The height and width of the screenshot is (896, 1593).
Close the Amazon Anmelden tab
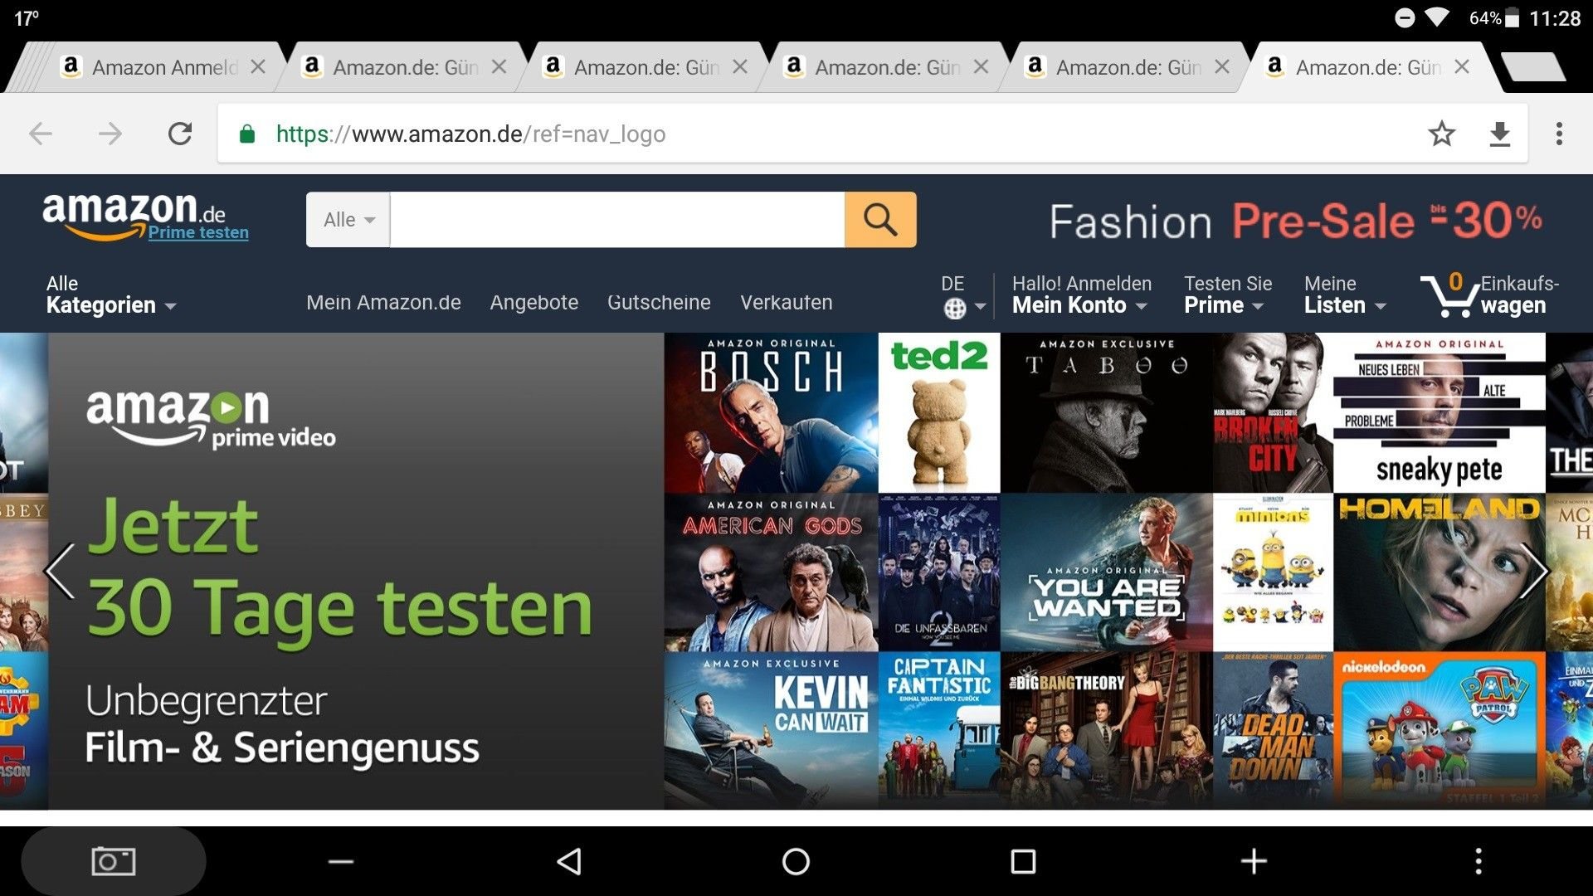coord(258,66)
